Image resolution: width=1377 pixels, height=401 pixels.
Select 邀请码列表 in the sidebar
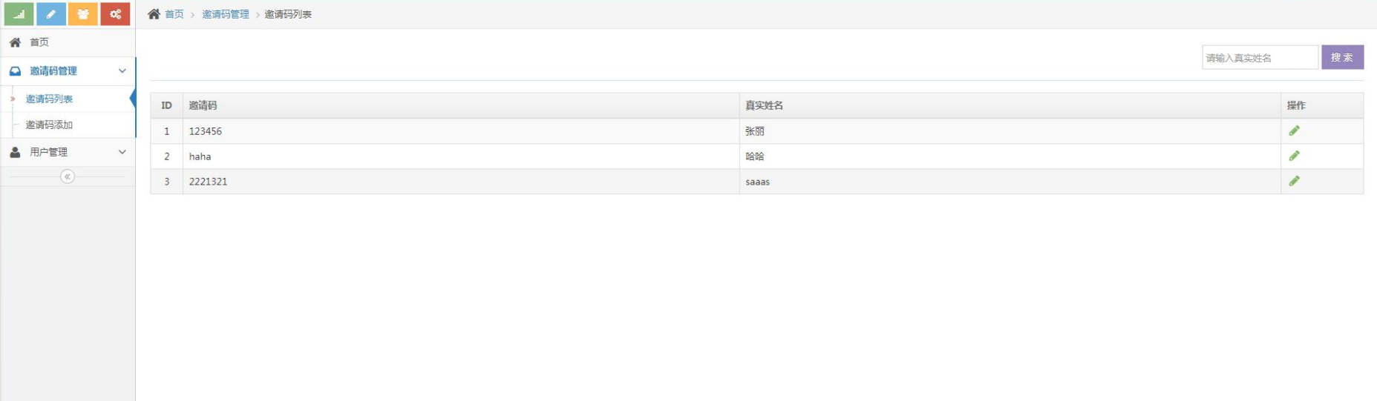(49, 99)
